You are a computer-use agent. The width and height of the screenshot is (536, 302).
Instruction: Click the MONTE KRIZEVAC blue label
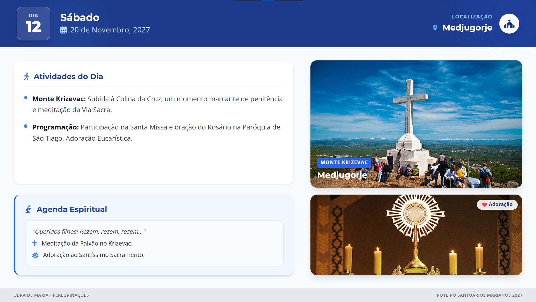pyautogui.click(x=344, y=162)
